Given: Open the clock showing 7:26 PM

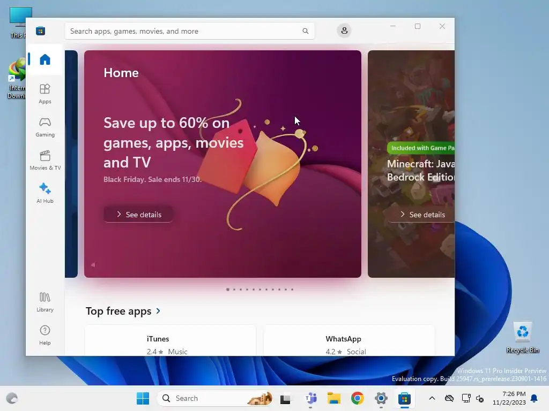Looking at the screenshot, I should [x=509, y=398].
